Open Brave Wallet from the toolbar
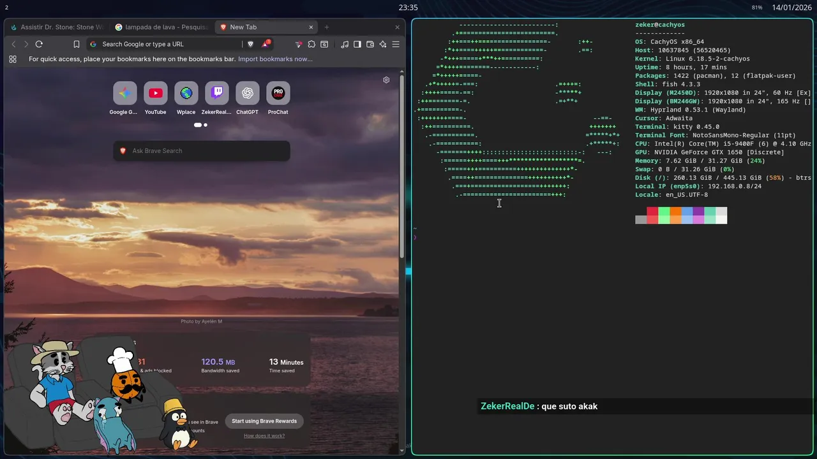Image resolution: width=817 pixels, height=459 pixels. click(370, 44)
